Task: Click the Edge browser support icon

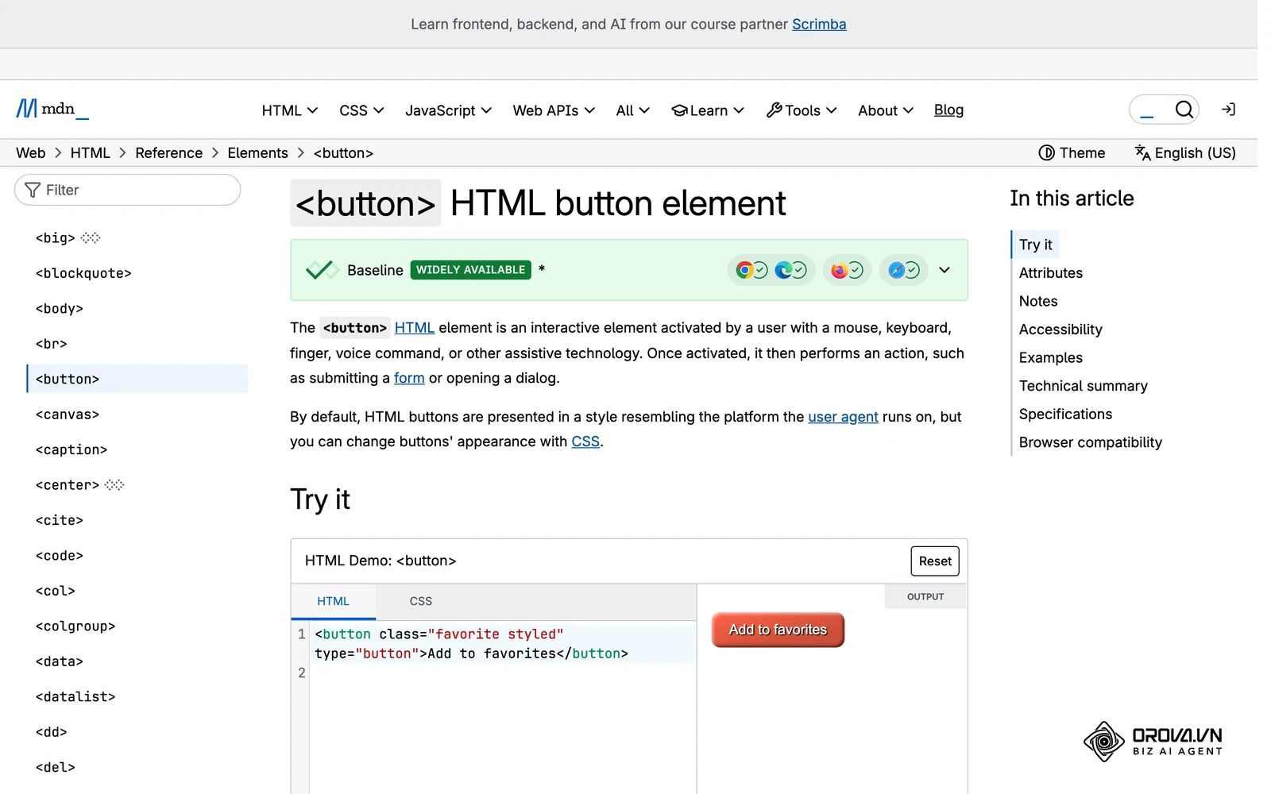Action: coord(782,270)
